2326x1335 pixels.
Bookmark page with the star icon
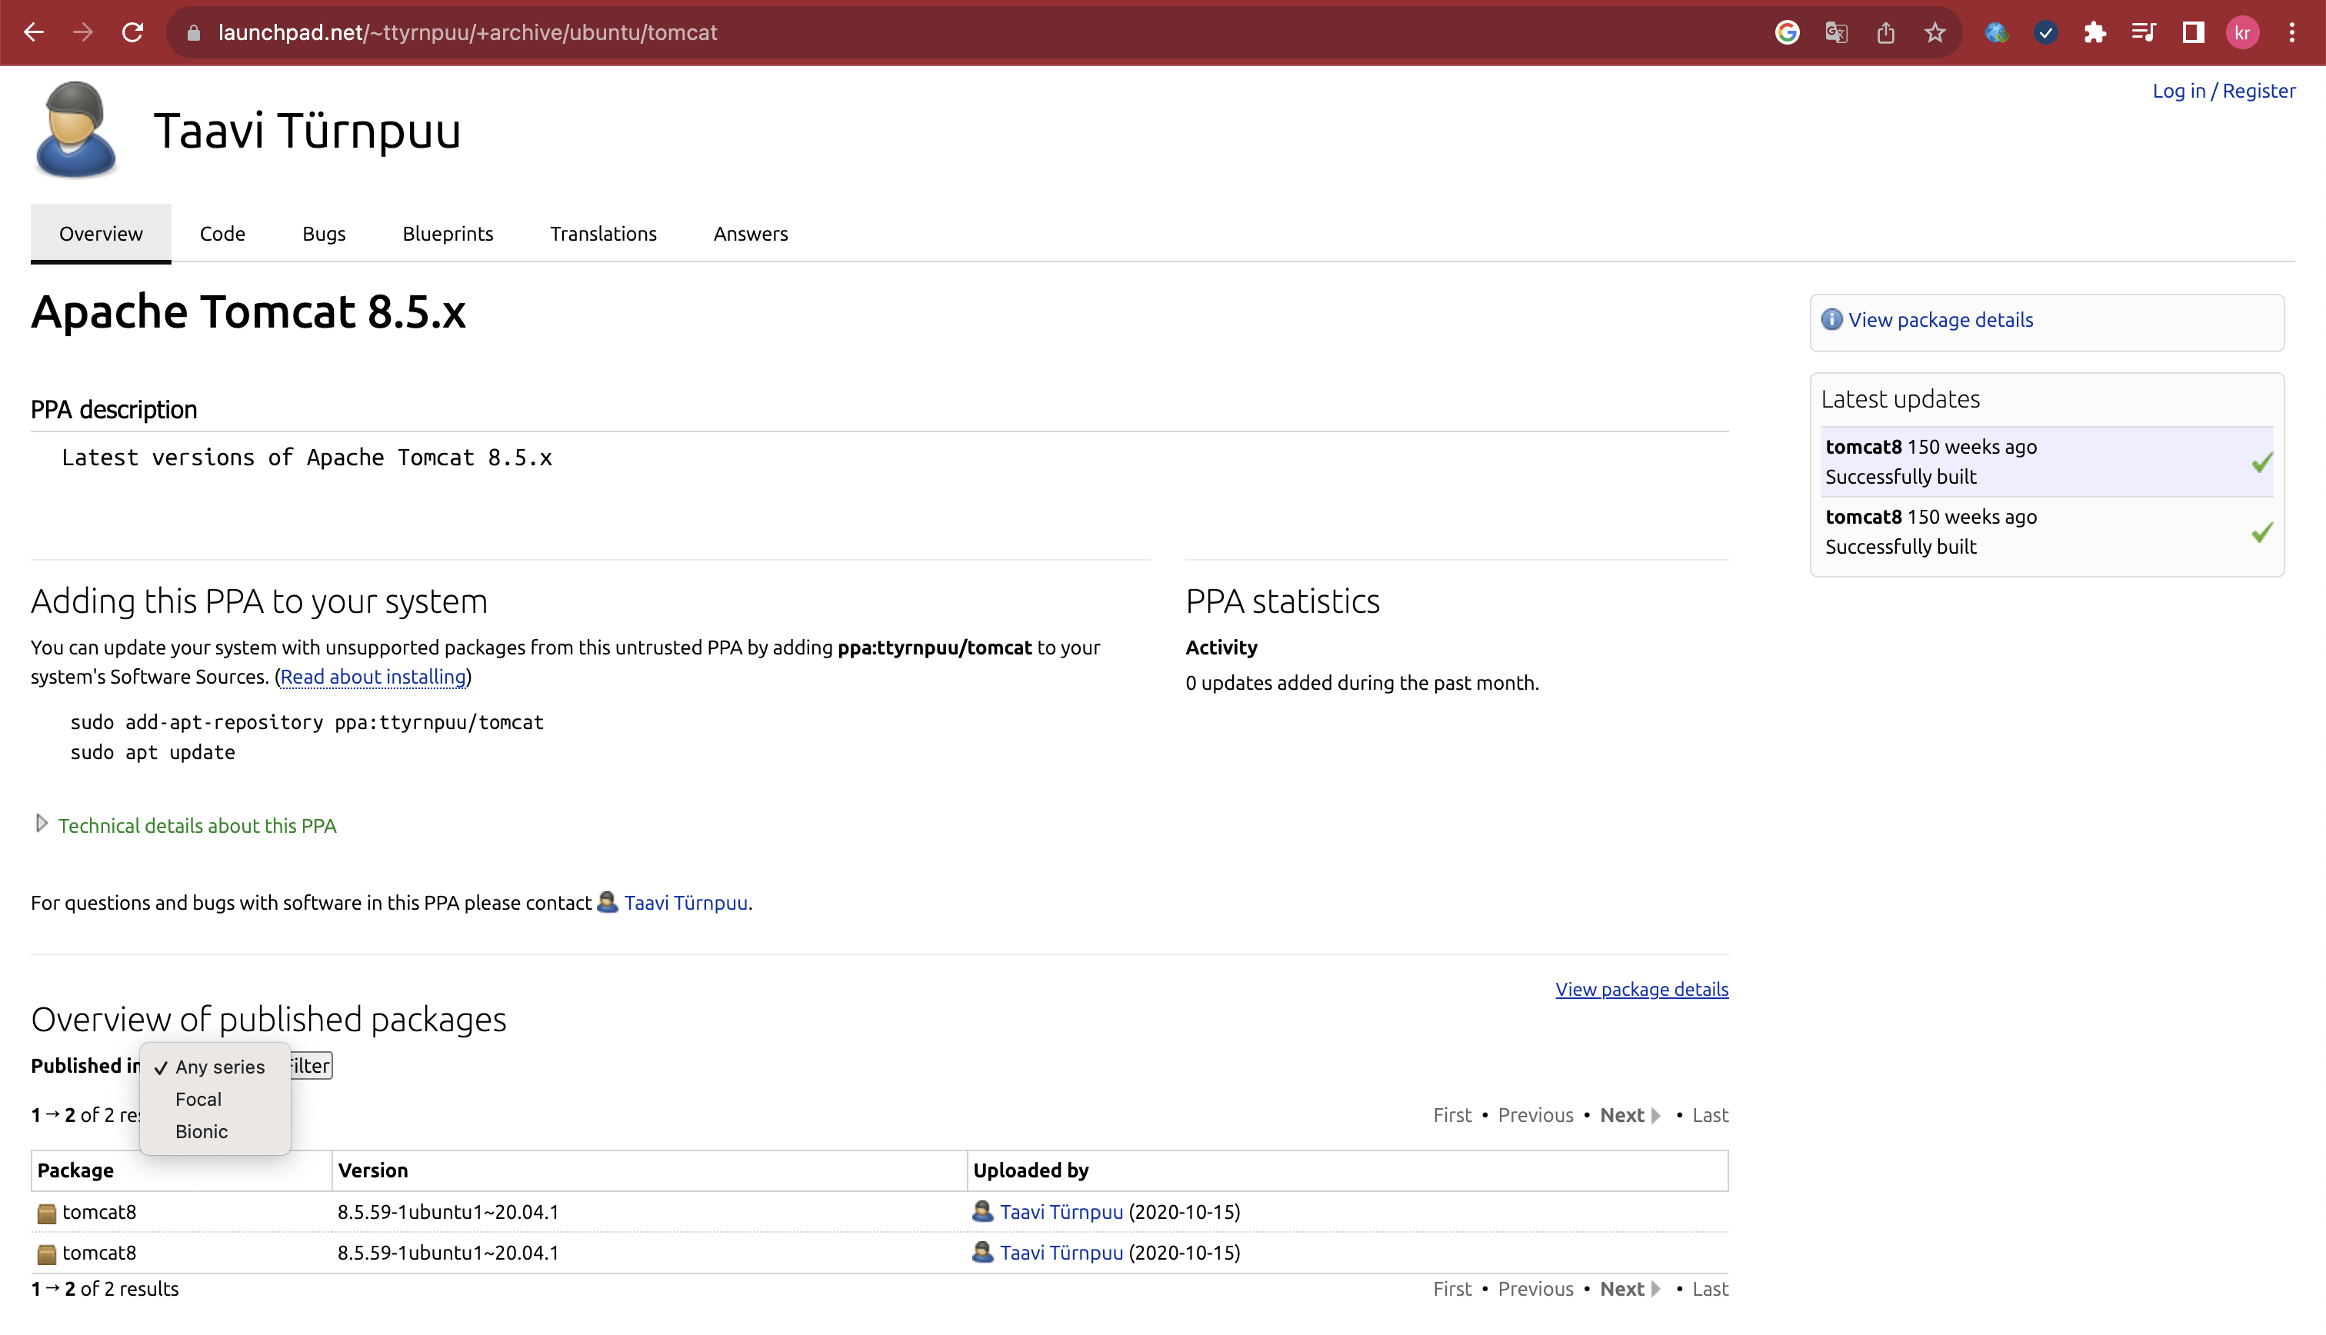pyautogui.click(x=1934, y=33)
